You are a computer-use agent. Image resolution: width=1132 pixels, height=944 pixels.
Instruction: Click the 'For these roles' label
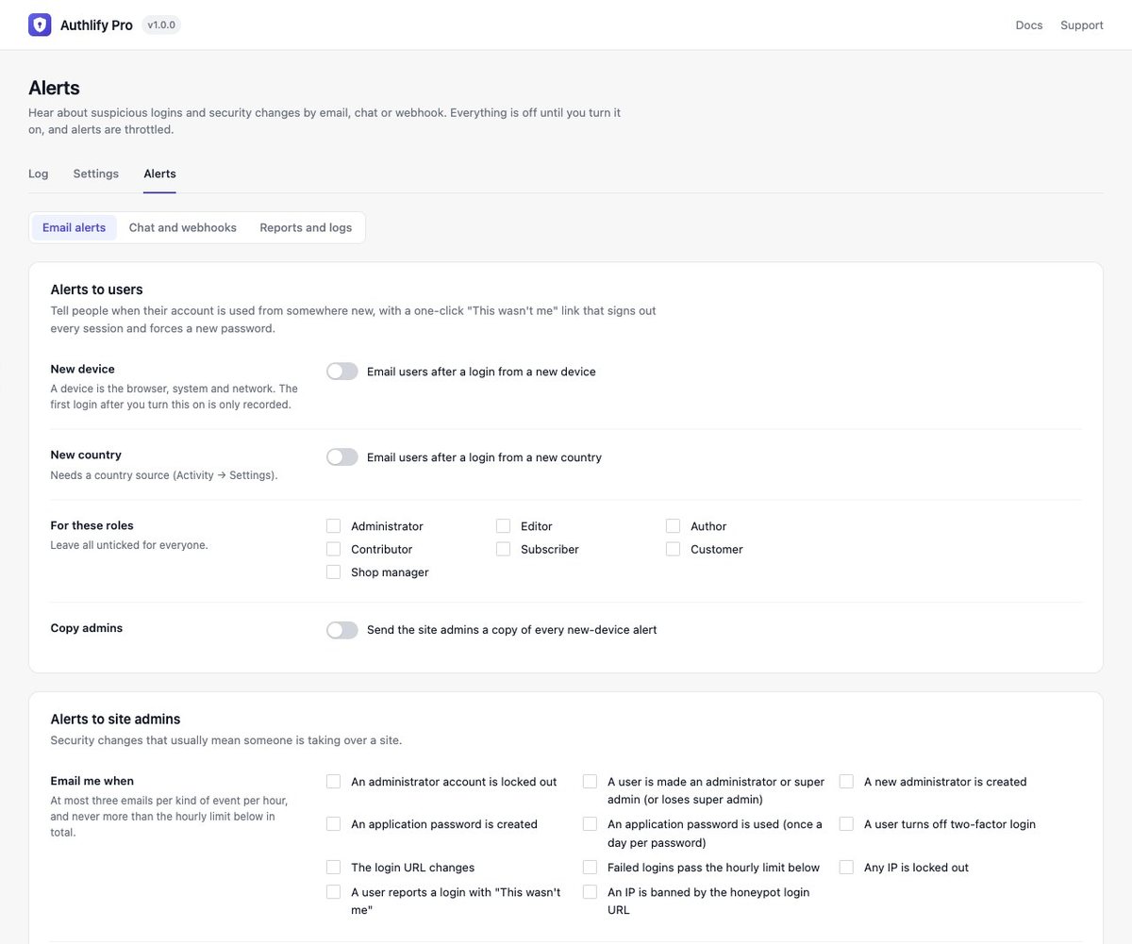[x=92, y=525]
